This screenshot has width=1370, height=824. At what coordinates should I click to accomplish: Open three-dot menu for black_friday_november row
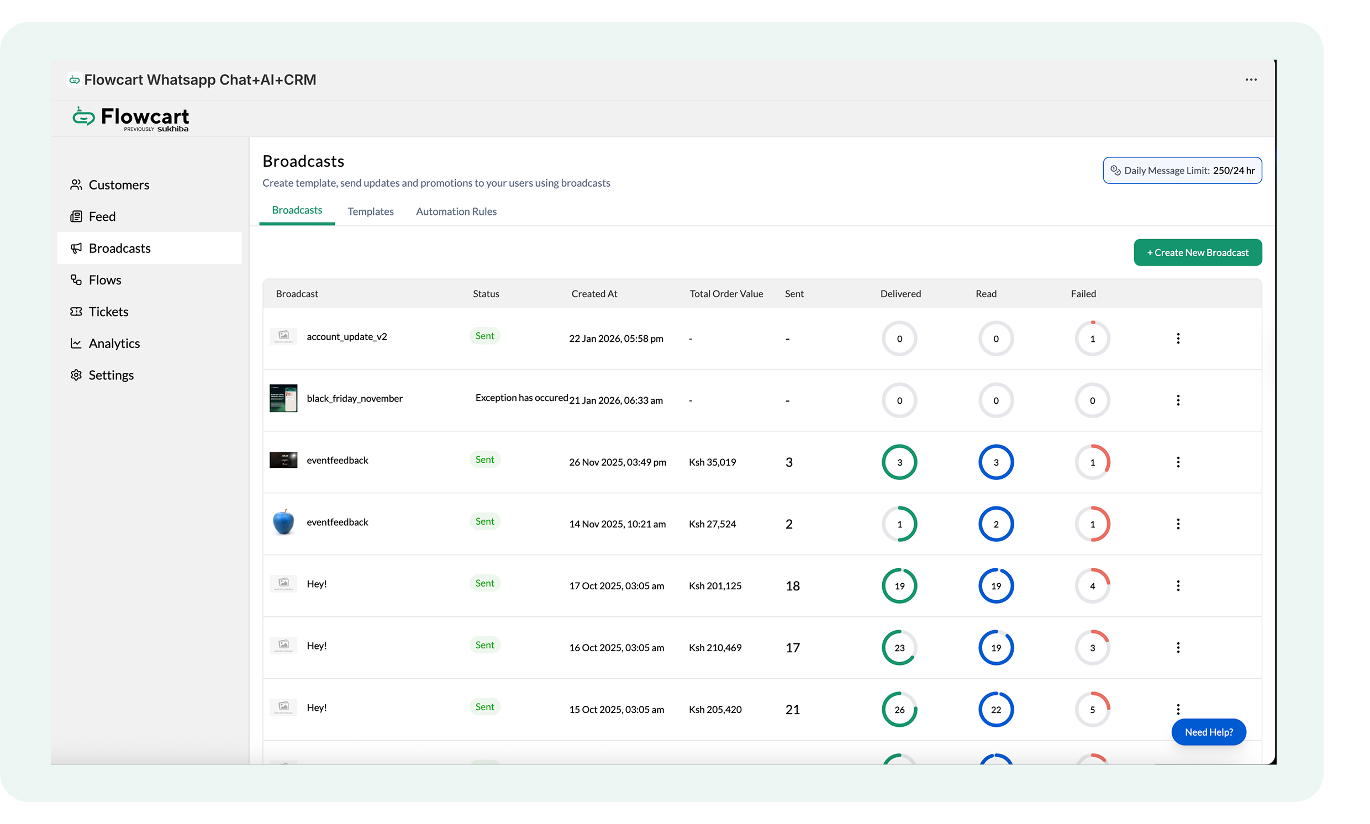1178,400
